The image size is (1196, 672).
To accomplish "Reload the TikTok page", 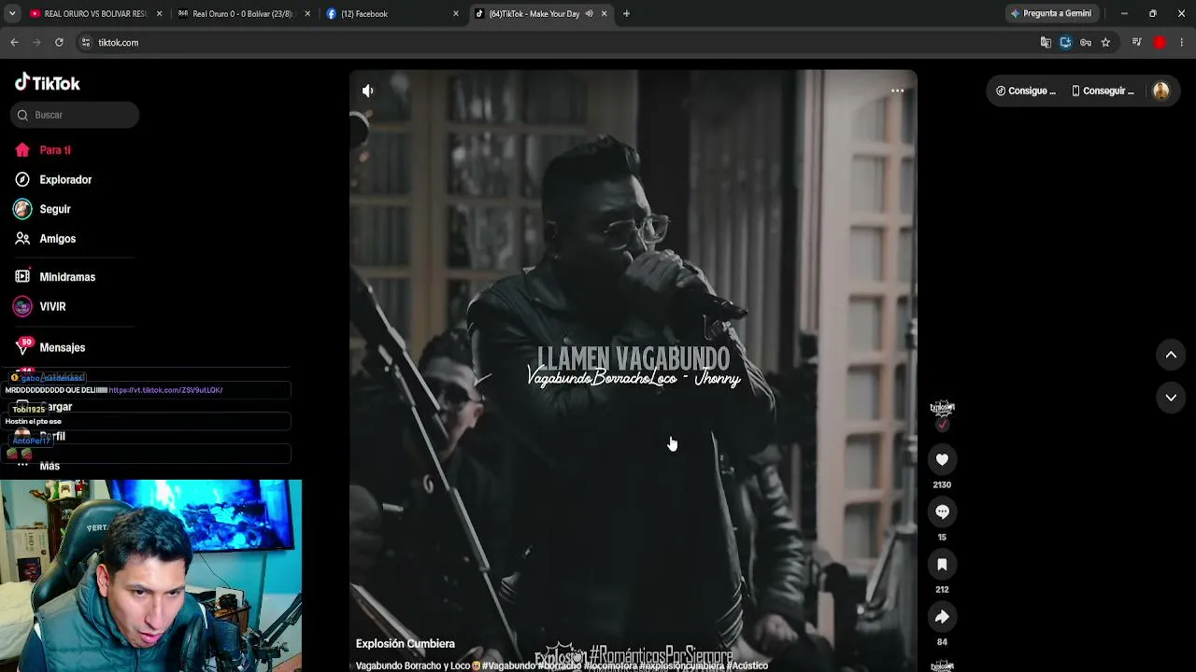I will click(59, 42).
